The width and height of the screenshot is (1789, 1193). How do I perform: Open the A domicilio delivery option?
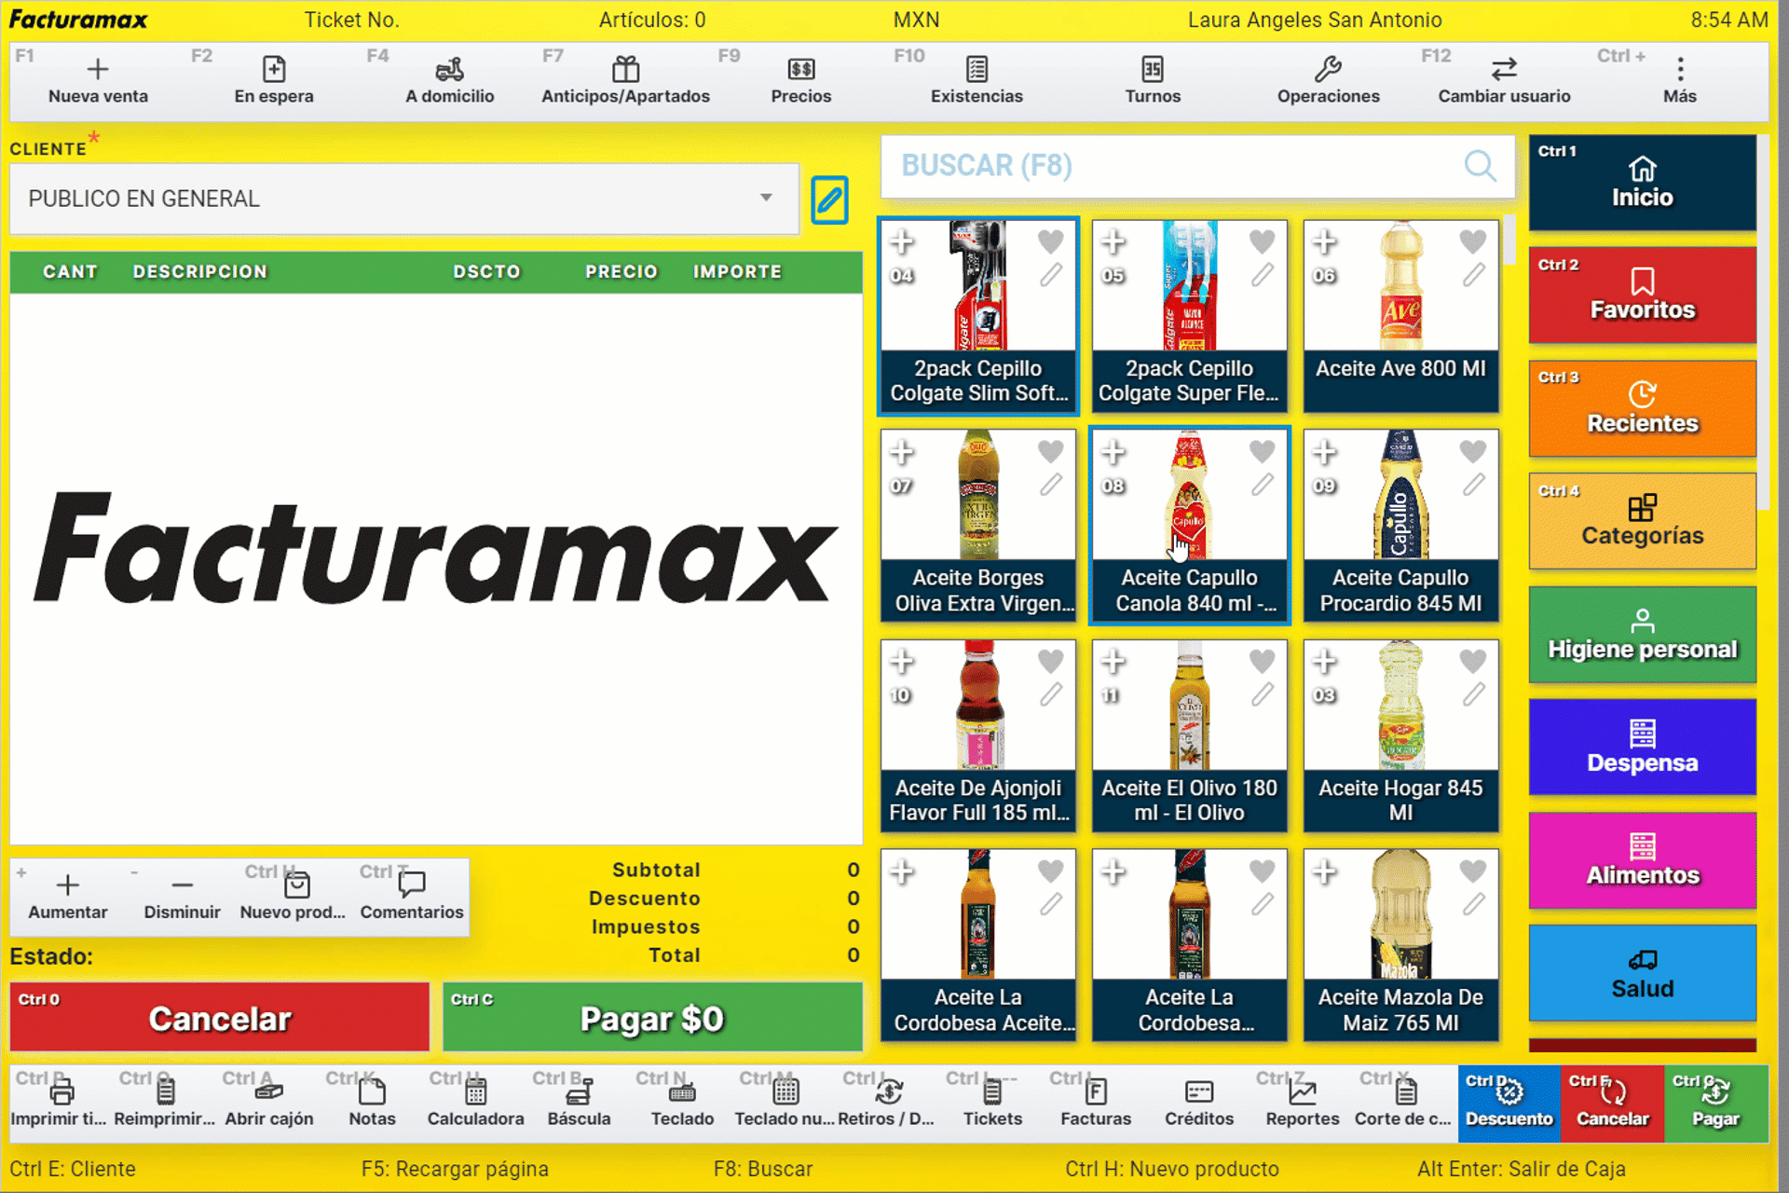pyautogui.click(x=450, y=81)
